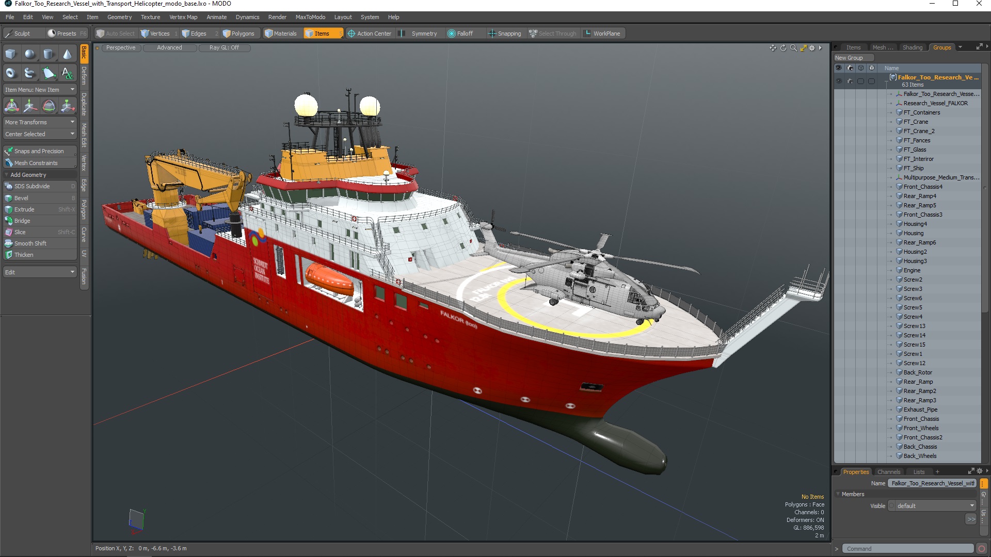The height and width of the screenshot is (557, 991).
Task: Activate the Move tool icon
Action: (x=30, y=106)
